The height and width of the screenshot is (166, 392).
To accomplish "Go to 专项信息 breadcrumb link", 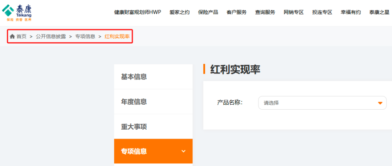I will (85, 36).
